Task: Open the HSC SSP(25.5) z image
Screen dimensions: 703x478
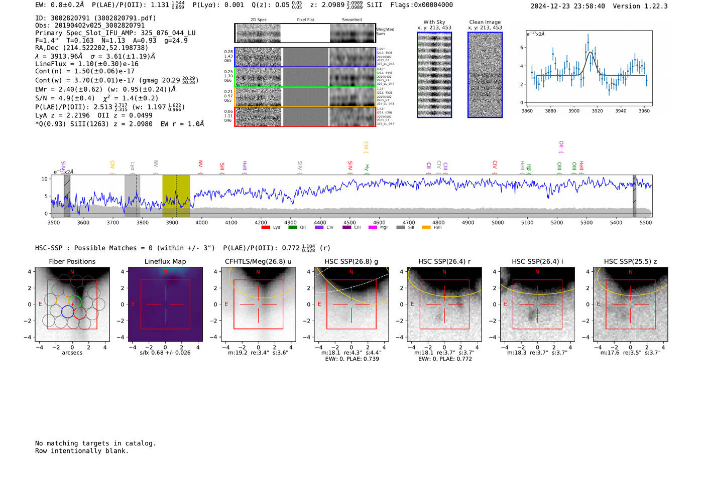Action: point(631,304)
